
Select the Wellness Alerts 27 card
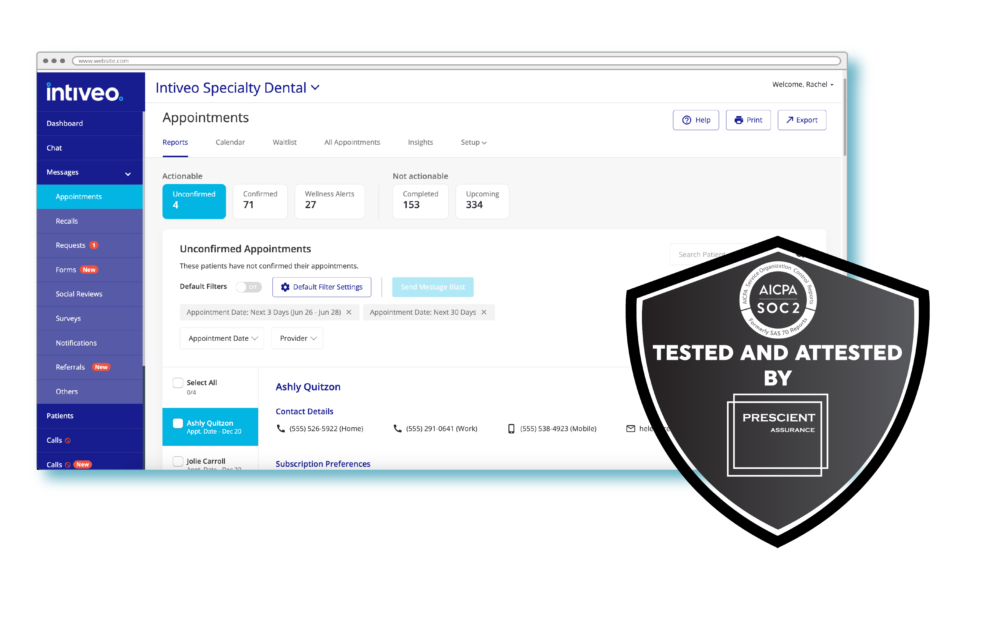330,202
